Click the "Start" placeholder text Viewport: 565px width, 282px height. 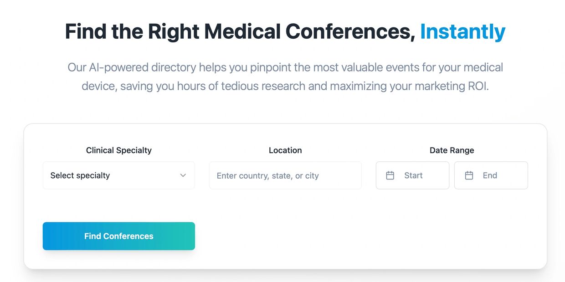pyautogui.click(x=413, y=175)
